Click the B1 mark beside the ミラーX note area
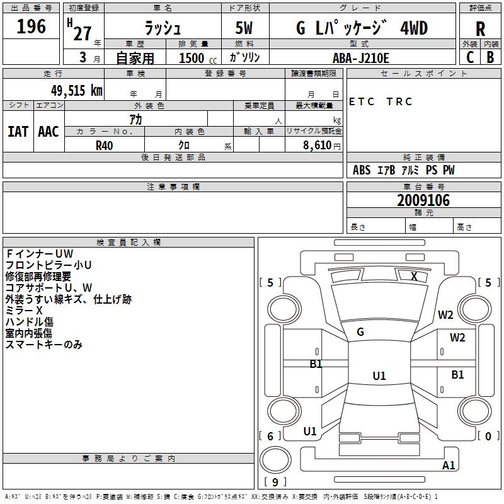Screen dimensions: 504x504 [x=316, y=364]
